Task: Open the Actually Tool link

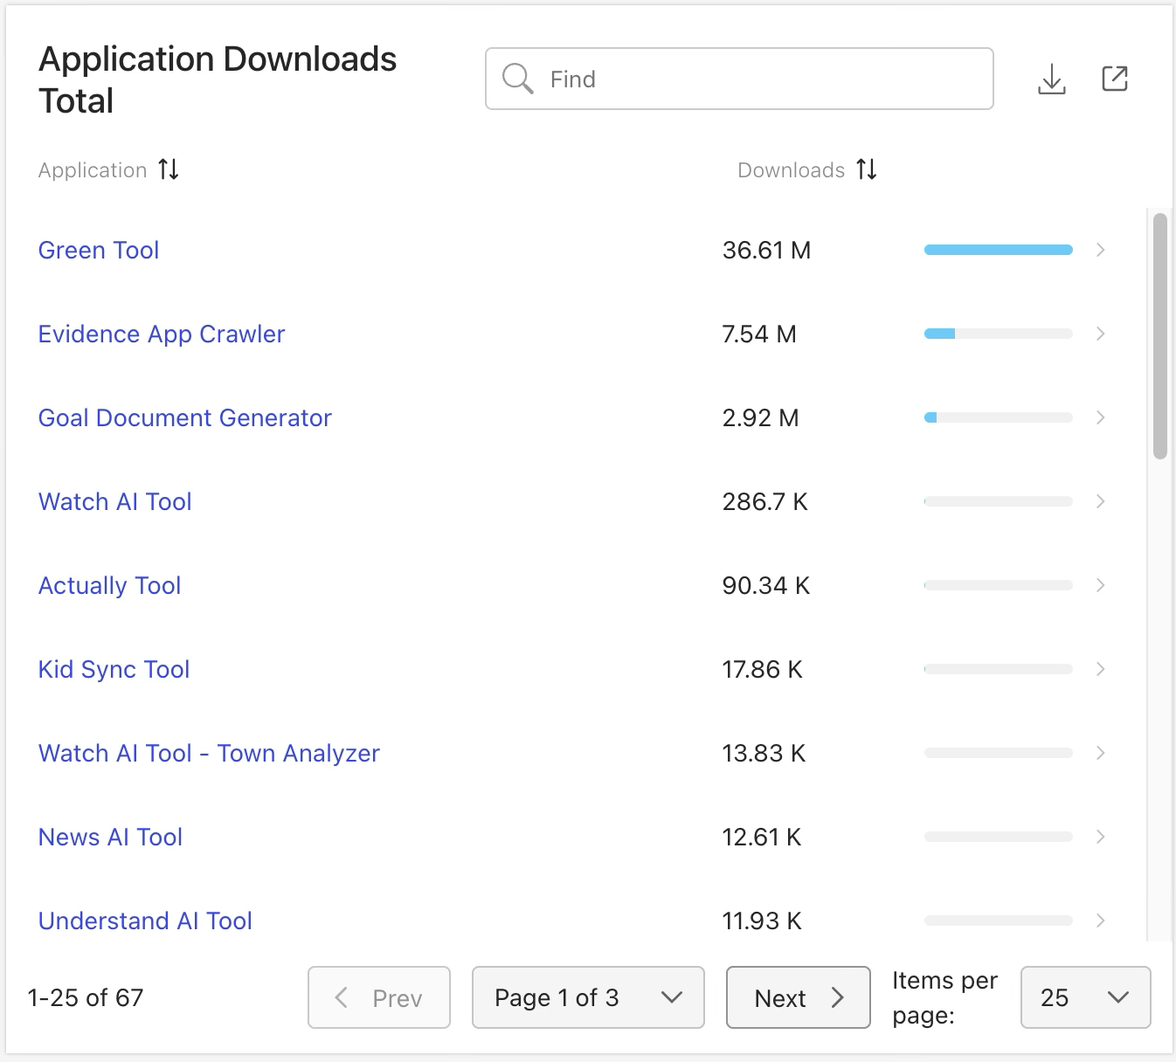Action: click(110, 586)
